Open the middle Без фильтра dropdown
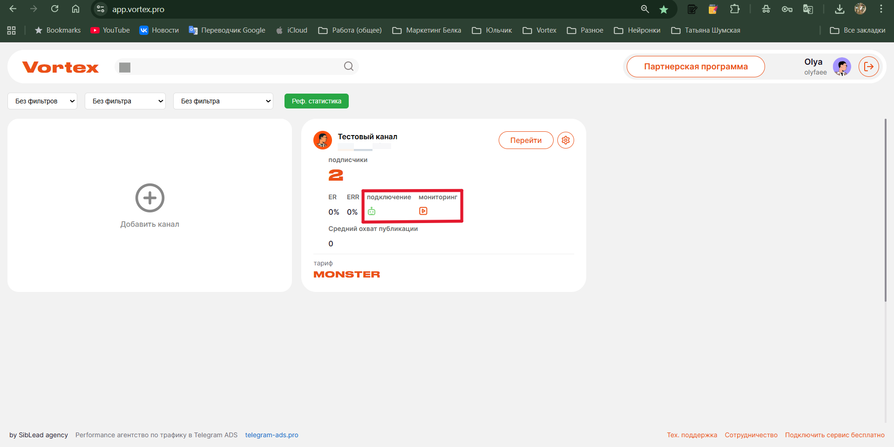This screenshot has height=447, width=894. click(125, 101)
